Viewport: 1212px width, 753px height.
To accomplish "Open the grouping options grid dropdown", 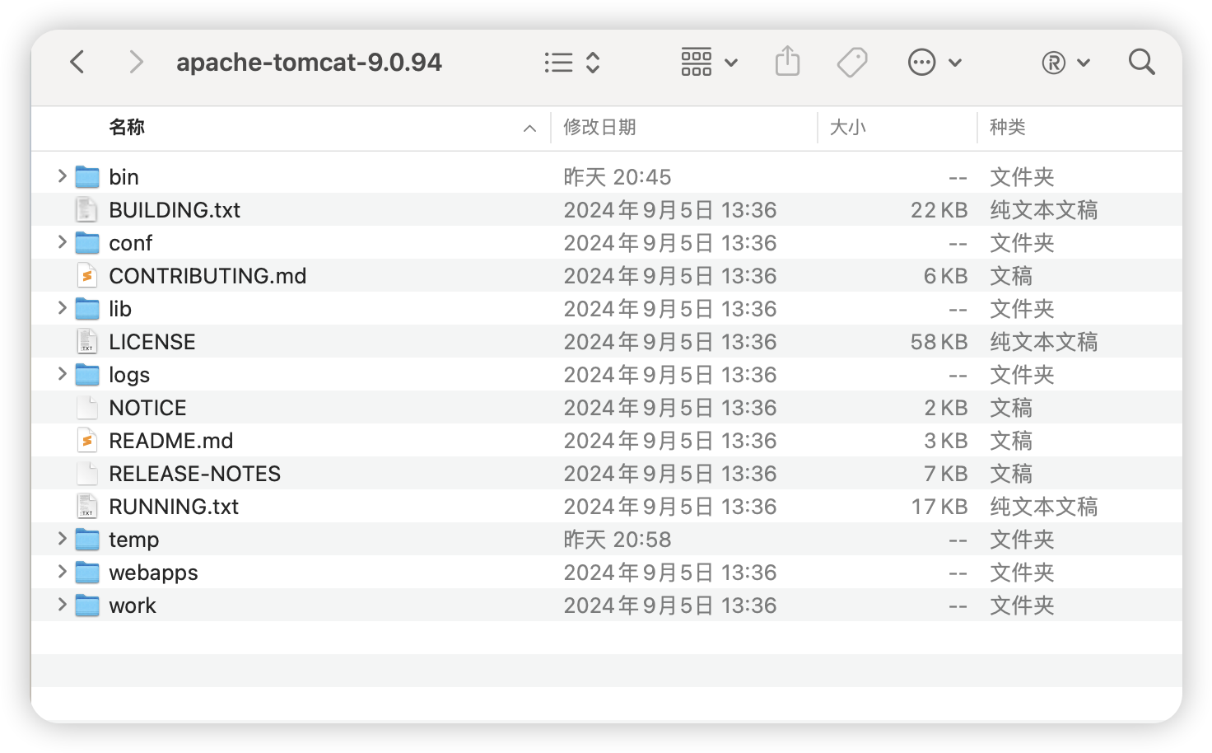I will click(x=709, y=62).
